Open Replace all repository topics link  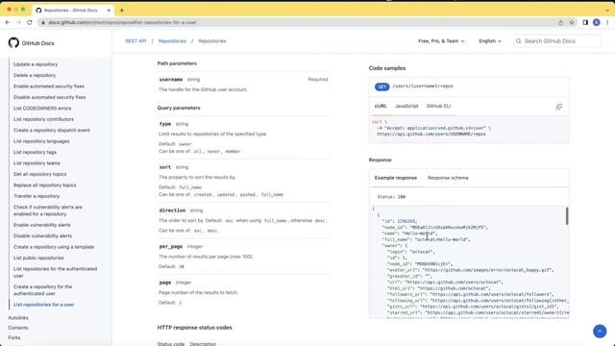click(45, 185)
